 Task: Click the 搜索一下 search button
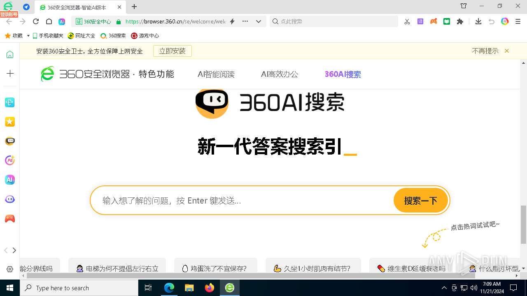(x=420, y=201)
